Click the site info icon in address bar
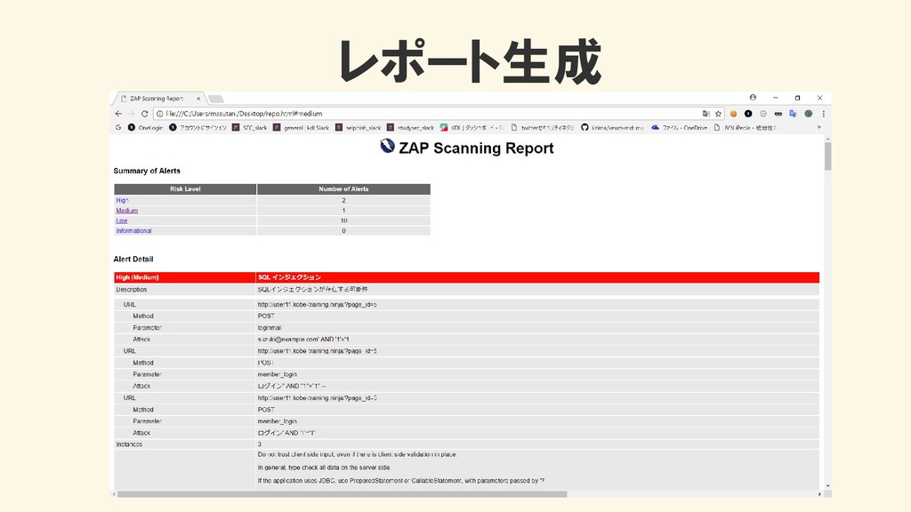 (x=160, y=114)
